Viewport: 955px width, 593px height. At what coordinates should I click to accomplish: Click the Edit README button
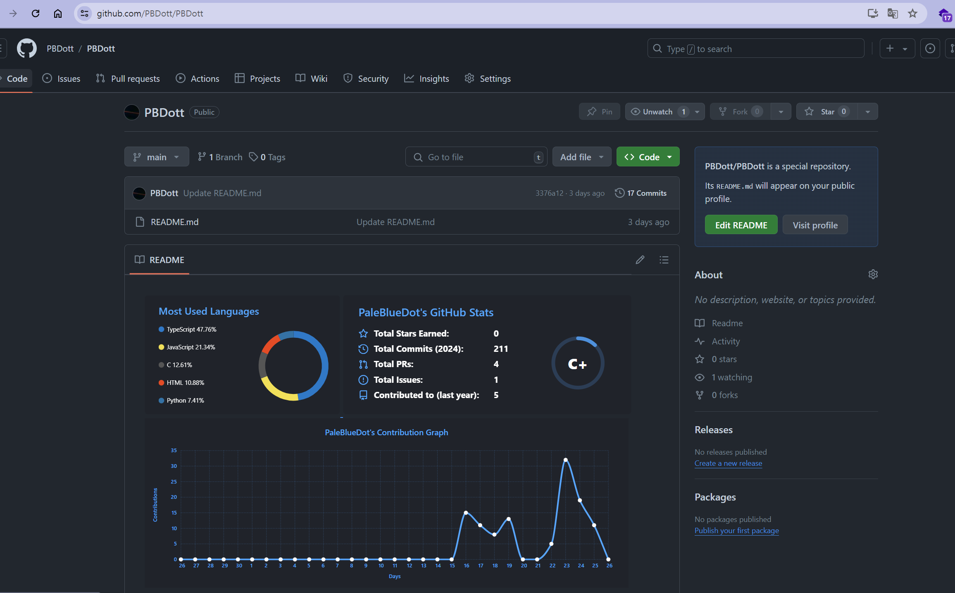pyautogui.click(x=741, y=225)
